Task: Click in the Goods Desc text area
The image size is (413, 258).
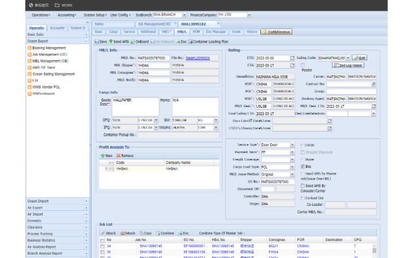Action: click(135, 107)
